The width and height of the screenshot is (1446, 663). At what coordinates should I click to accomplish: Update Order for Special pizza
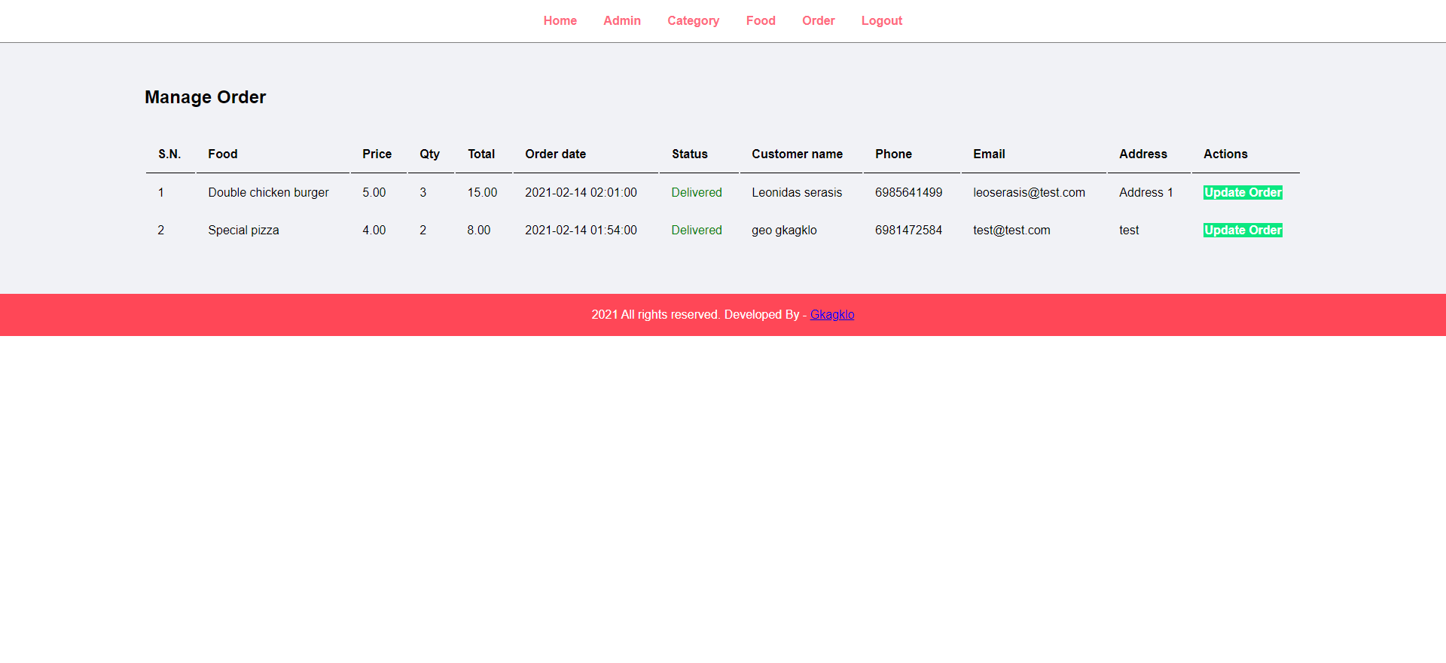pyautogui.click(x=1243, y=231)
